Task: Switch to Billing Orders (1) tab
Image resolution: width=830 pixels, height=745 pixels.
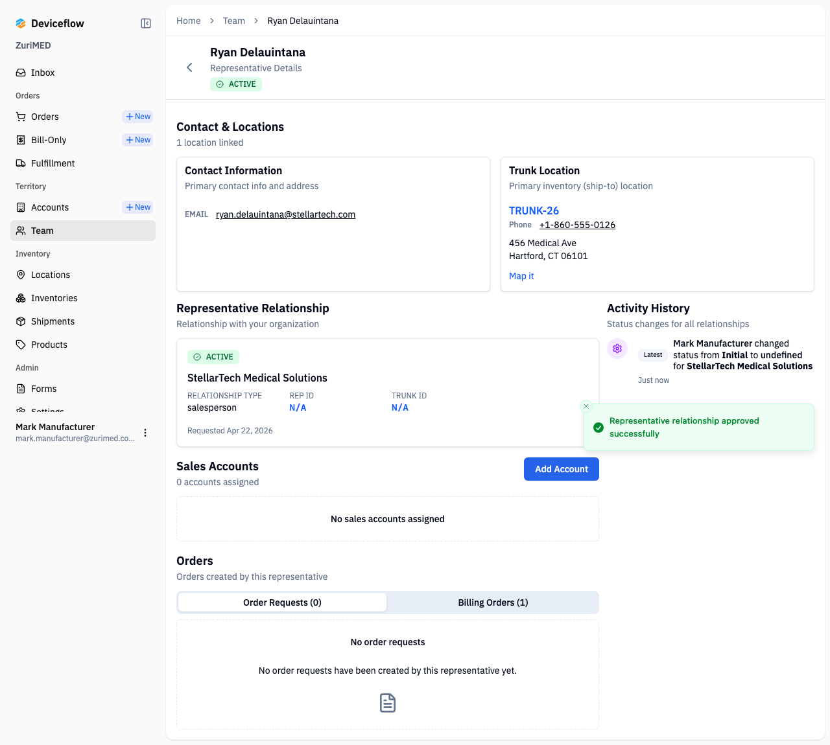Action: point(493,602)
